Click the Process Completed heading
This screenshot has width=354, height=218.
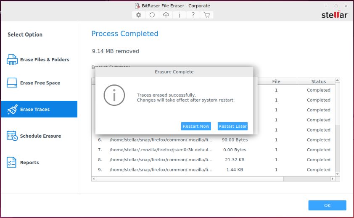click(x=124, y=34)
